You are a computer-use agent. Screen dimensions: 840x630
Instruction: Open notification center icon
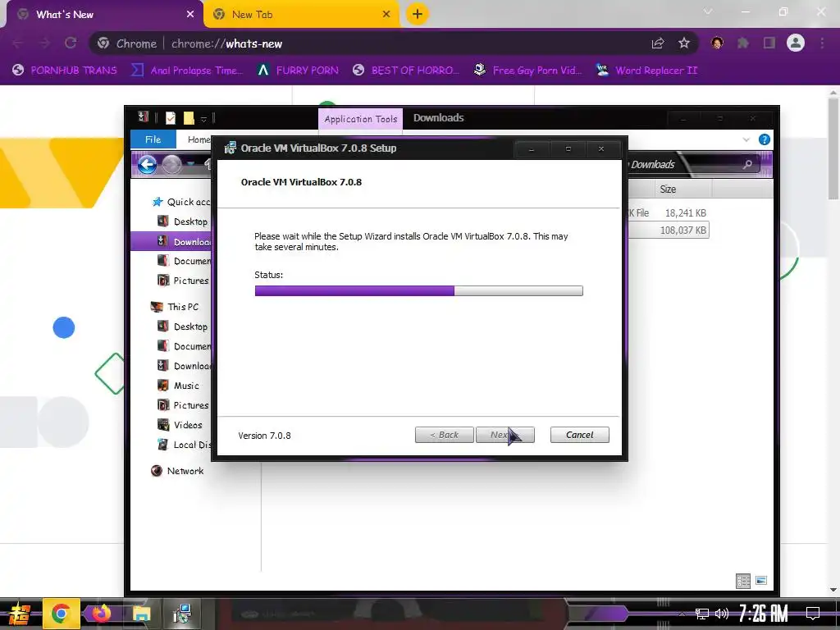click(813, 614)
